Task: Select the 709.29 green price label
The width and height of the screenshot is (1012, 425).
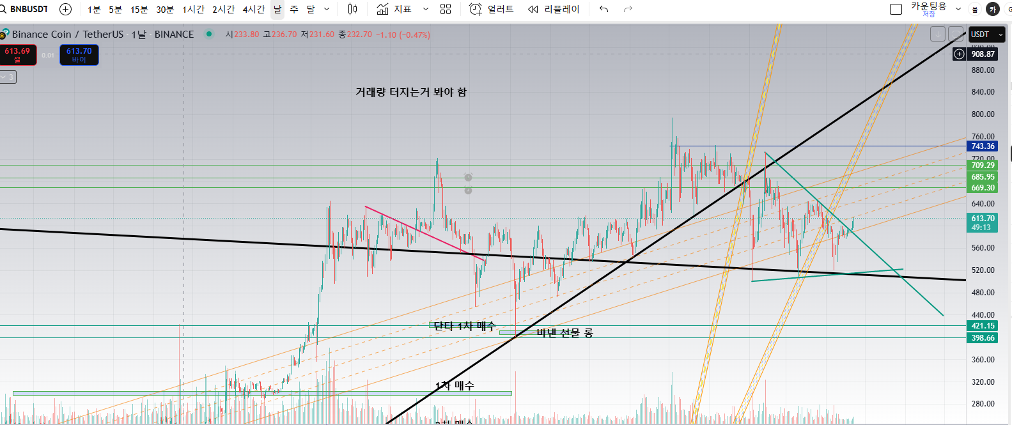Action: tap(983, 166)
